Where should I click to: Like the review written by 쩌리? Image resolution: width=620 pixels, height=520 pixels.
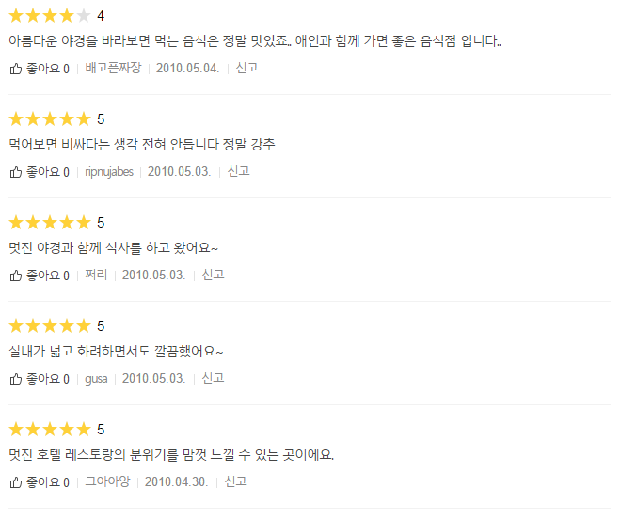pyautogui.click(x=16, y=276)
